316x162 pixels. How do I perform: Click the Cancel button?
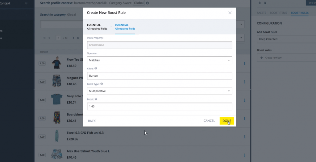[209, 121]
